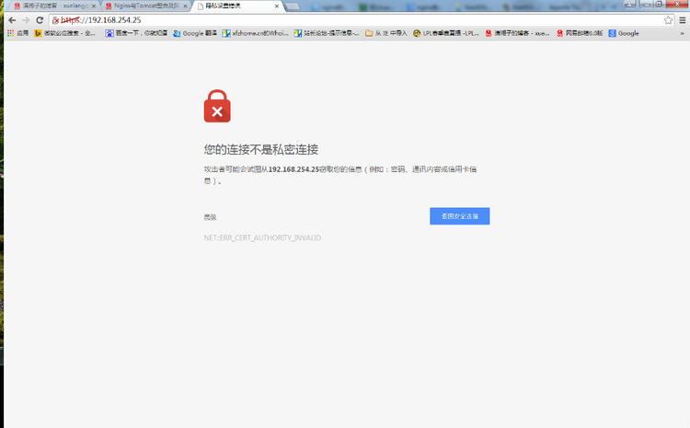Close the Nginx与Tomcat tab
The width and height of the screenshot is (690, 428).
click(185, 6)
